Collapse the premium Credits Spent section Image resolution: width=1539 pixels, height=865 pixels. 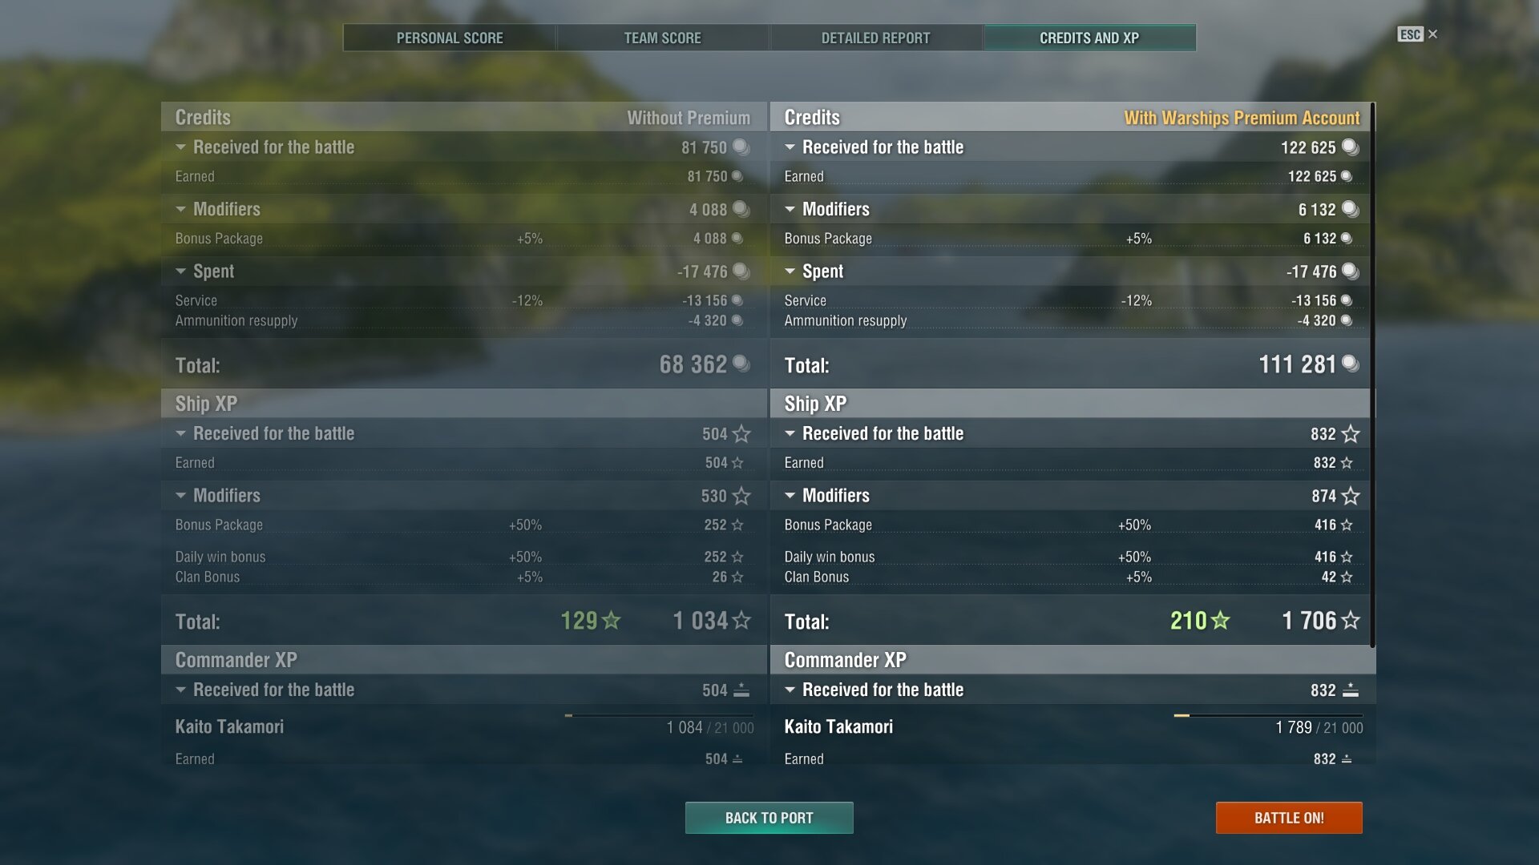coord(790,272)
